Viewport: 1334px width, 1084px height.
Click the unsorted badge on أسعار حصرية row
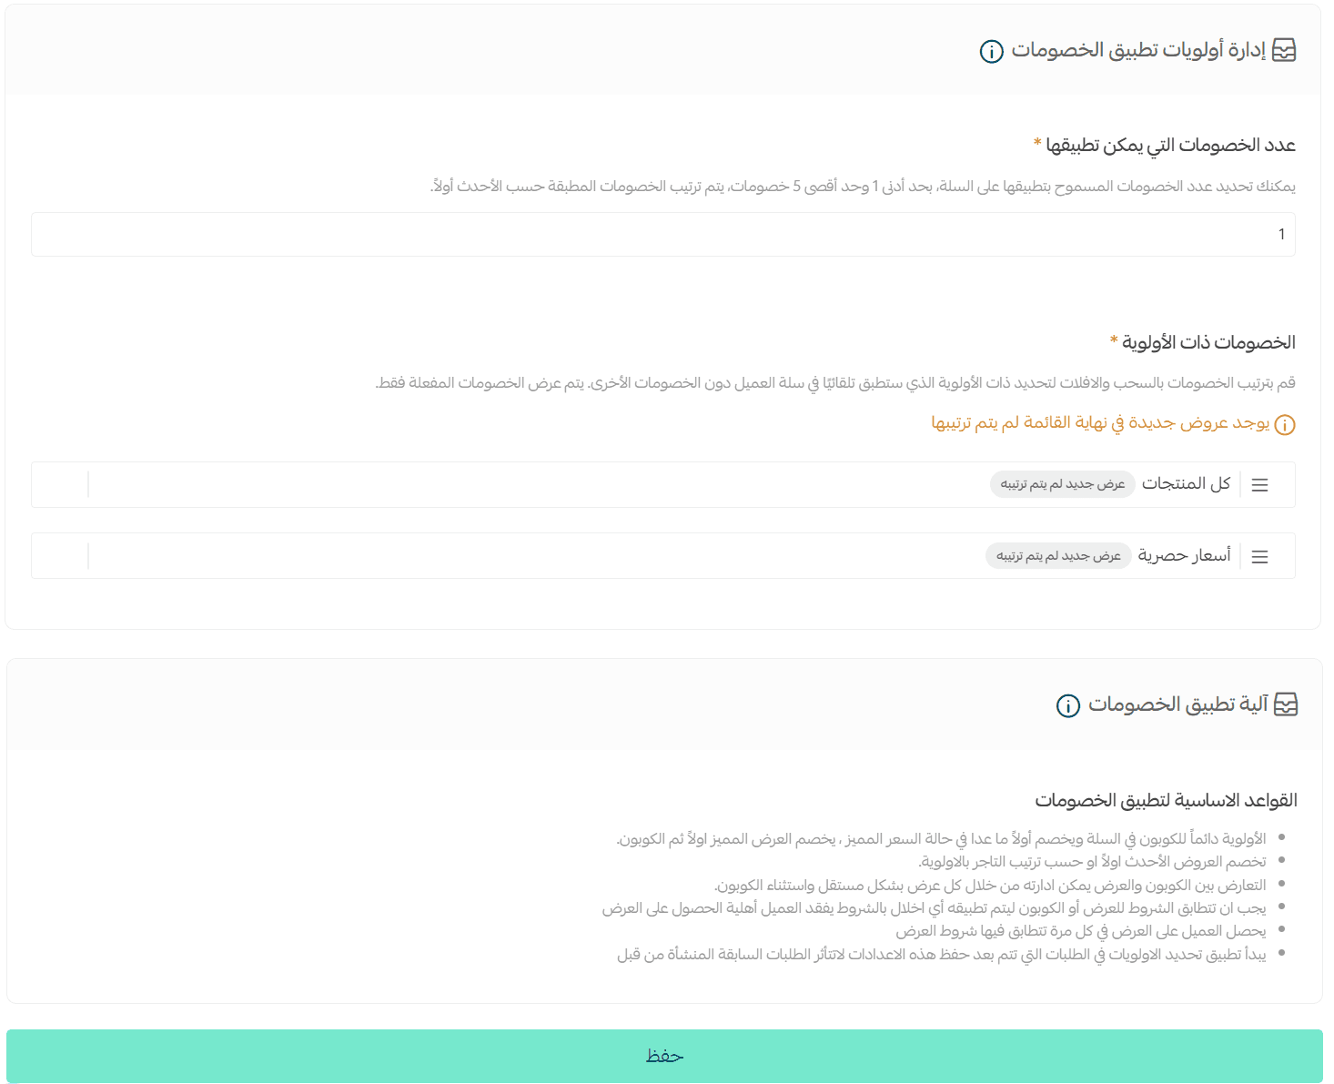(x=1058, y=555)
